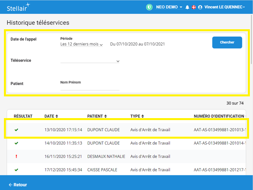Open Vincent LE QUENNEC user menu
Screen dimensions: 253x190
[x=224, y=7]
